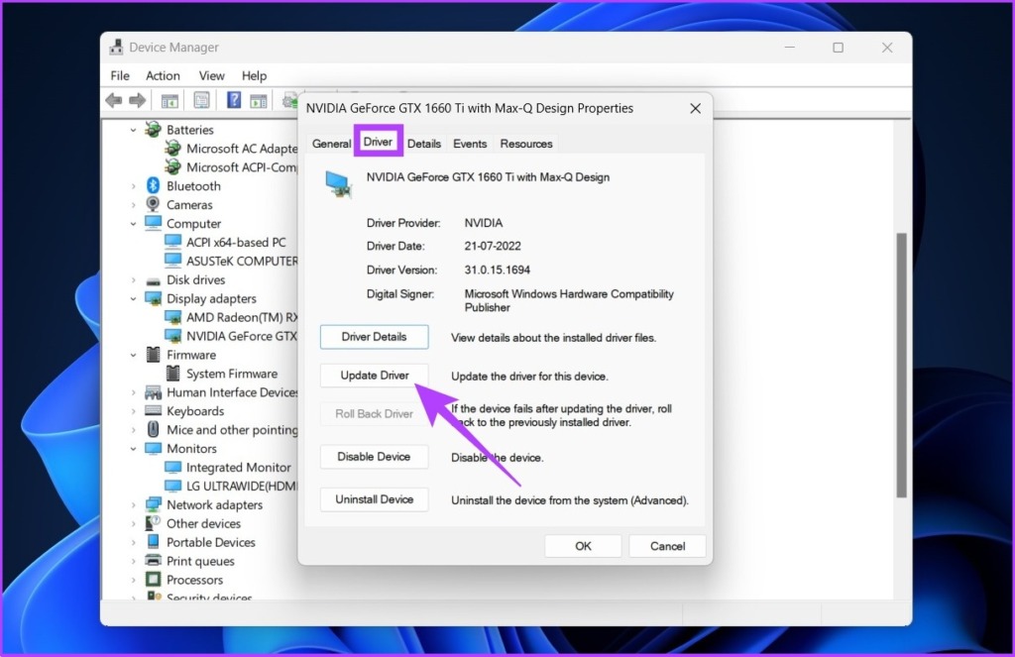
Task: Click the Forward arrow toolbar icon
Action: point(137,100)
